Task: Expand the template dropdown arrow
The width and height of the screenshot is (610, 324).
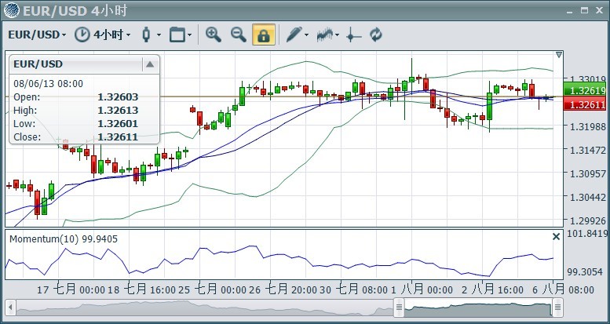Action: [x=189, y=35]
